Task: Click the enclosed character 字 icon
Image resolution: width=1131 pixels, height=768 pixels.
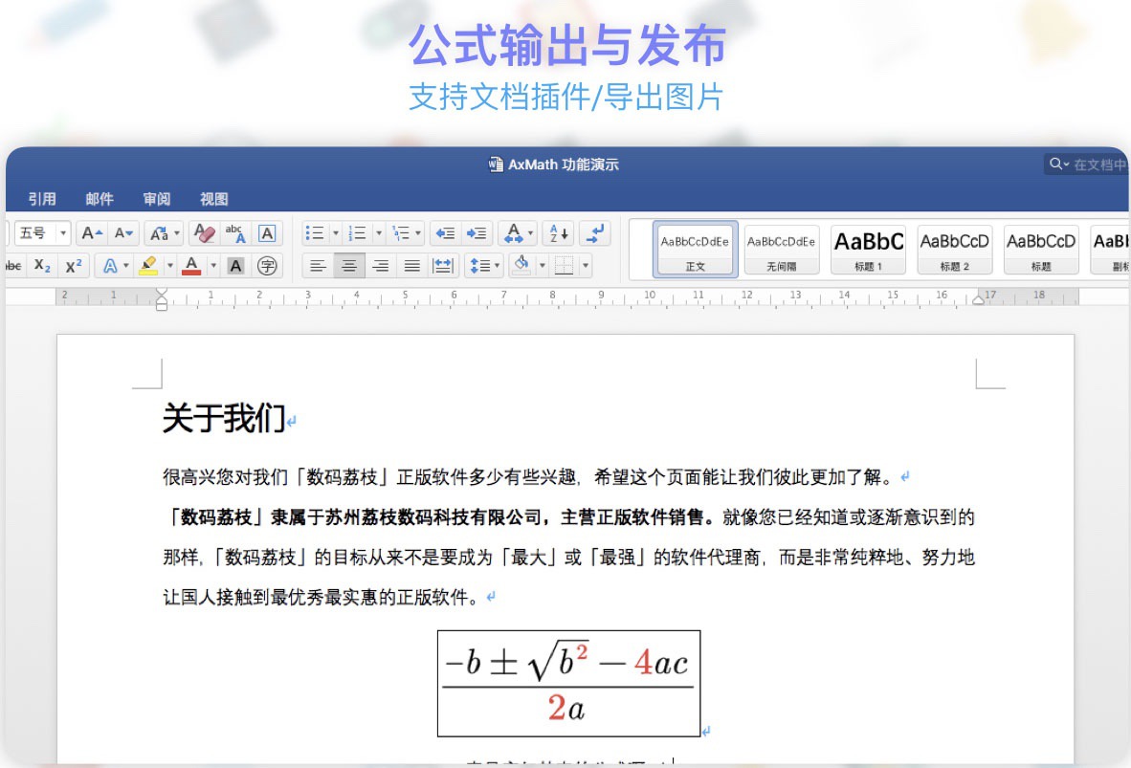Action: click(267, 266)
